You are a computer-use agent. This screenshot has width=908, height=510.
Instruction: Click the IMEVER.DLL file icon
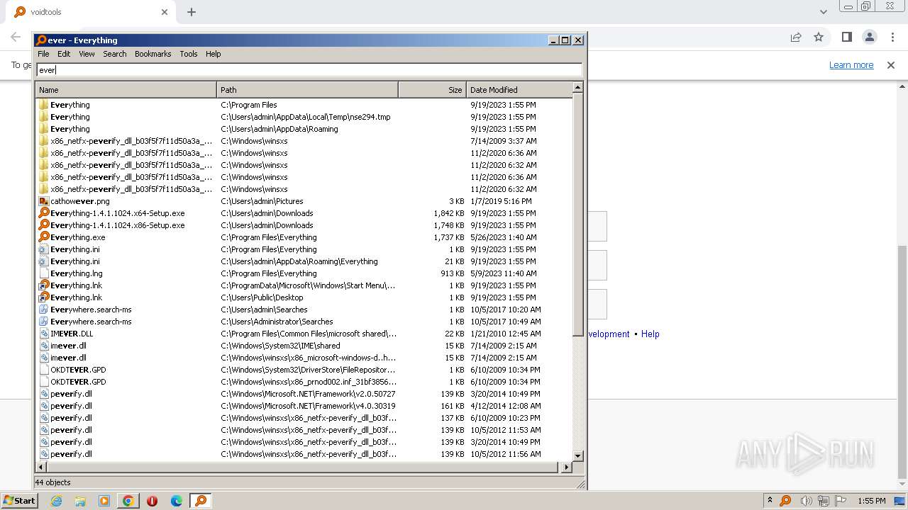click(x=43, y=334)
